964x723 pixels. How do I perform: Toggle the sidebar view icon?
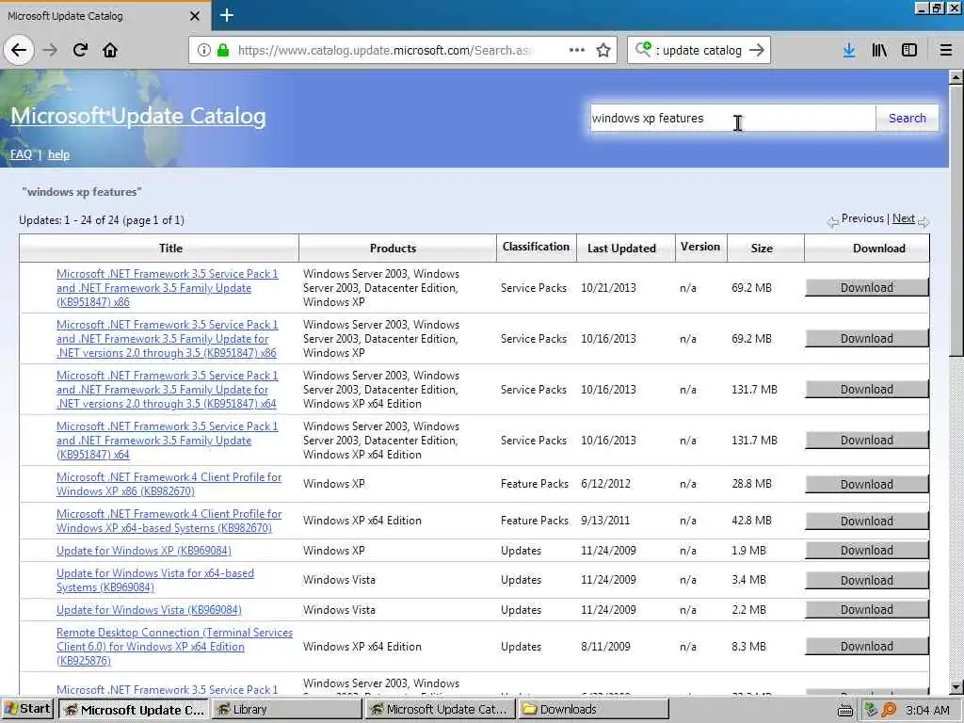(x=909, y=51)
